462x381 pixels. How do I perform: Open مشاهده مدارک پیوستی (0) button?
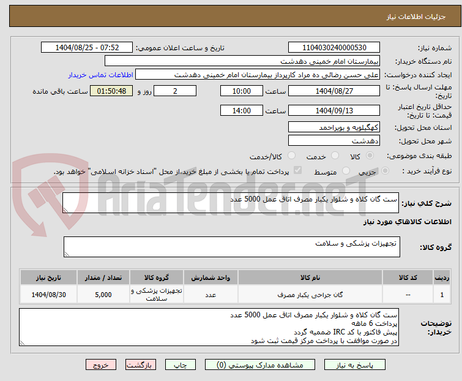tap(260, 365)
